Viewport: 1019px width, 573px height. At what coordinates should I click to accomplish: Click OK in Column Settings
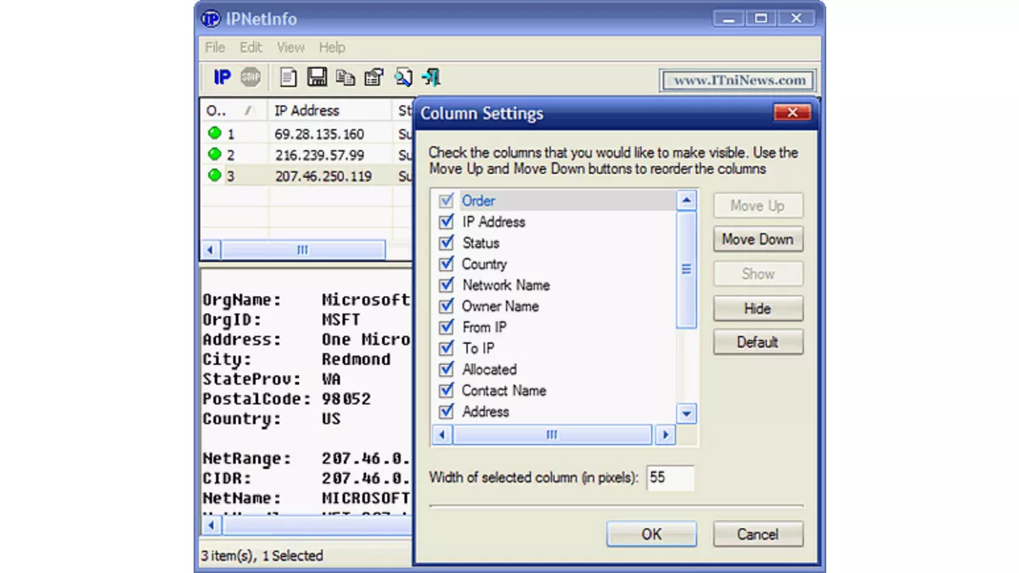pos(651,534)
